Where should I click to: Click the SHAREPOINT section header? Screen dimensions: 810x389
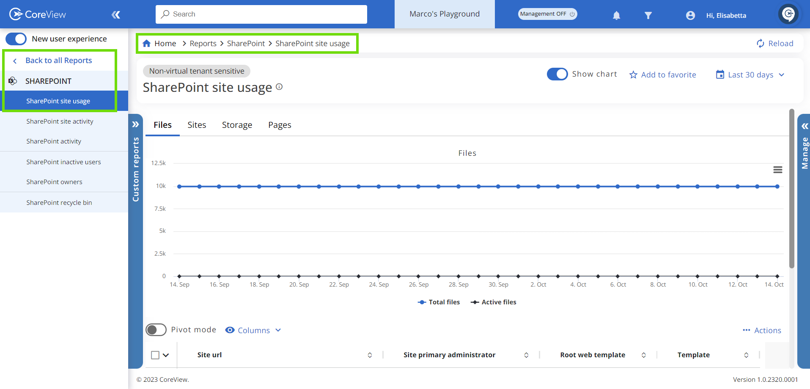[48, 81]
